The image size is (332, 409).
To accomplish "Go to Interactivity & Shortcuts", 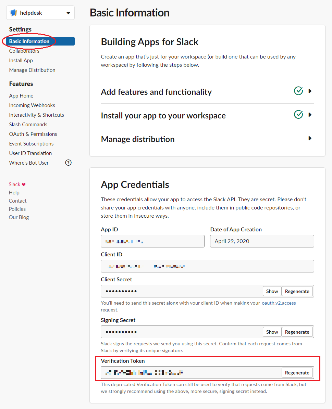I will [x=36, y=115].
